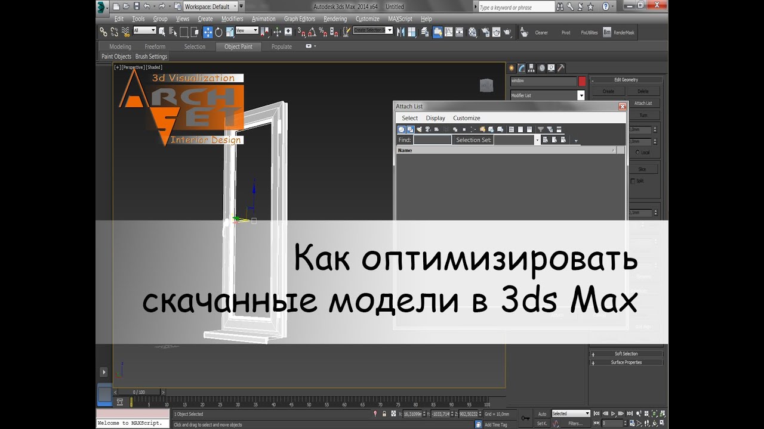The height and width of the screenshot is (429, 764).
Task: Collapse the Edit Geometry rollout
Action: (x=626, y=80)
